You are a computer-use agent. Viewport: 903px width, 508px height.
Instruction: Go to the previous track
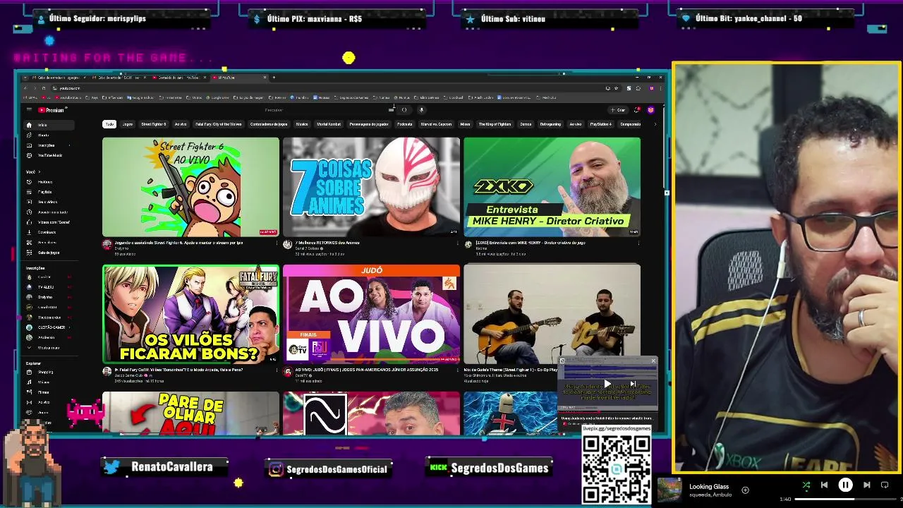[x=824, y=485]
